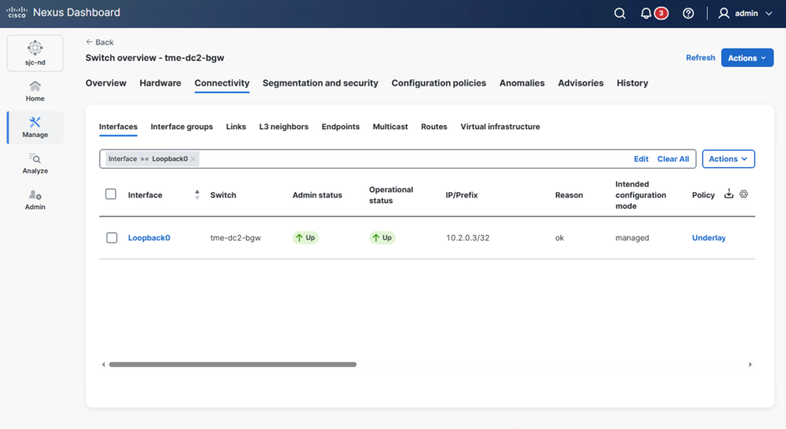Screen dimensions: 786x429
Task: Open Admin section in sidebar
Action: pos(35,200)
